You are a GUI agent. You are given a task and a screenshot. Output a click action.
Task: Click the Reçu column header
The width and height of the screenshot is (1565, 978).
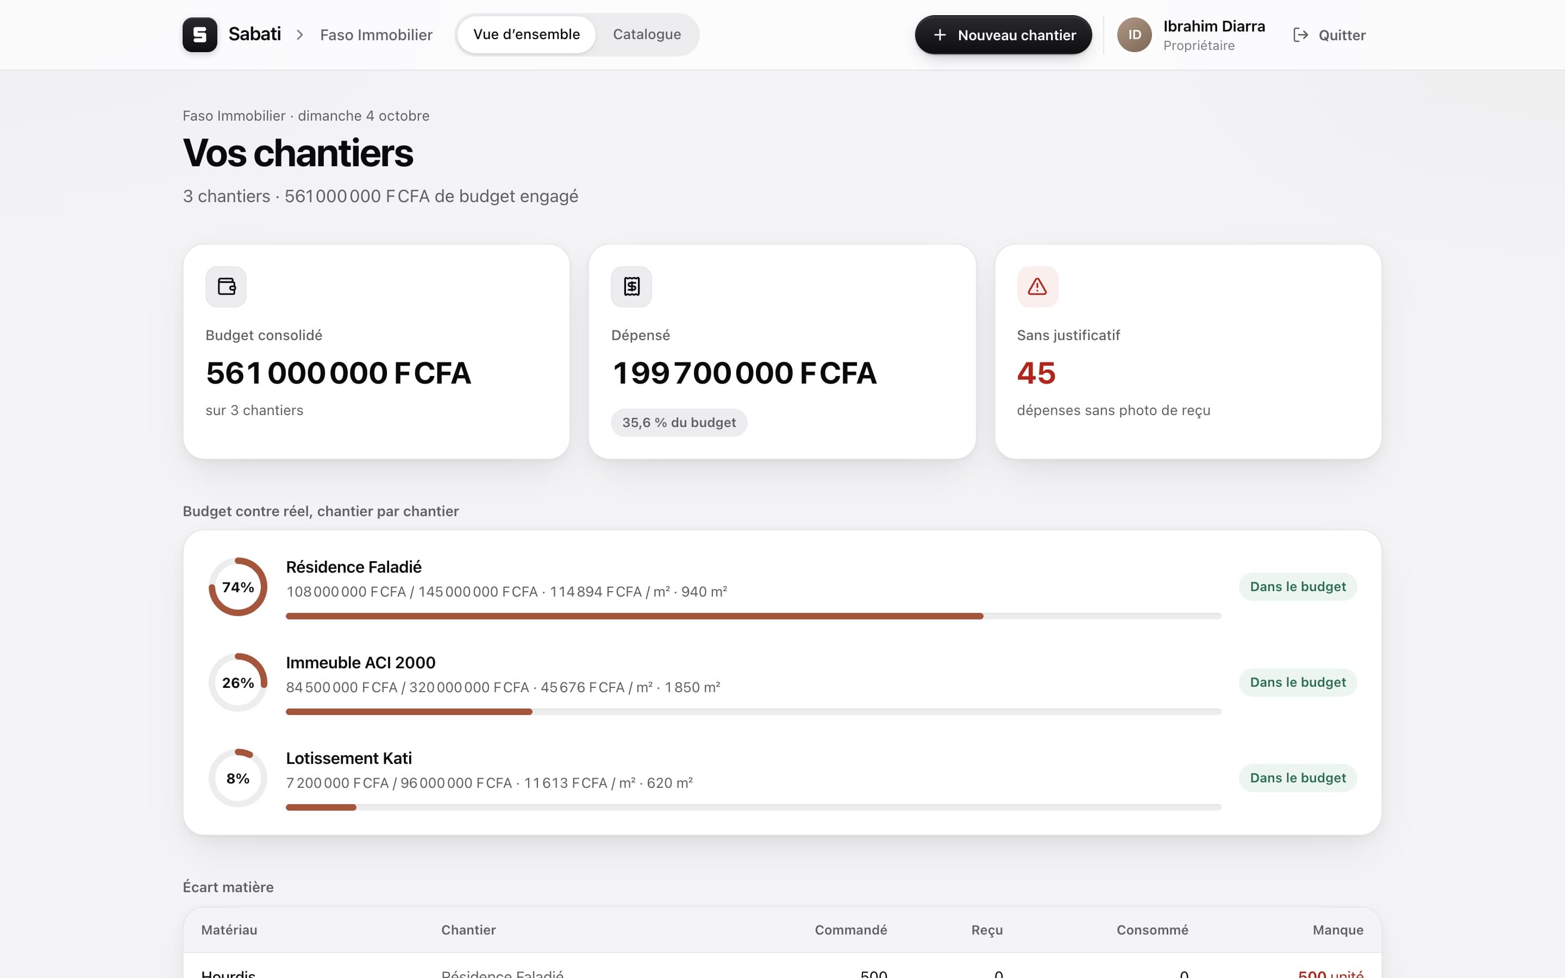[x=987, y=930]
